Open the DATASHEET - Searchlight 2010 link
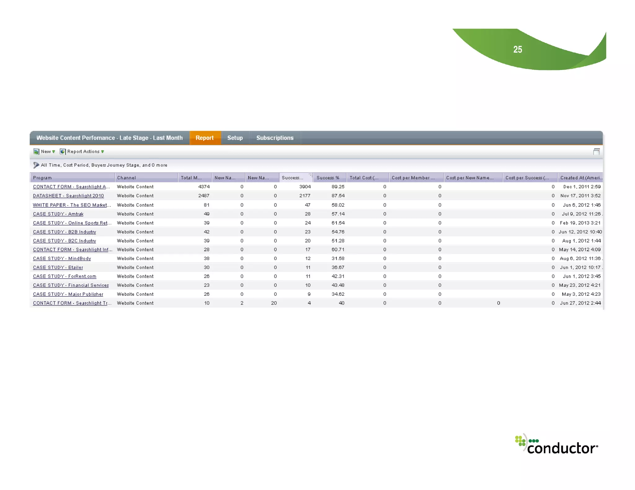This screenshot has width=635, height=490. click(68, 196)
